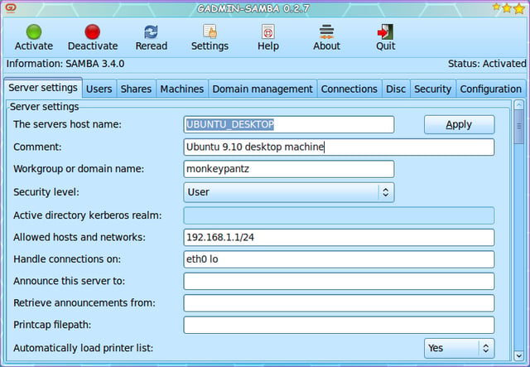Click the scrollbar down arrow
530x367 pixels.
[x=519, y=355]
